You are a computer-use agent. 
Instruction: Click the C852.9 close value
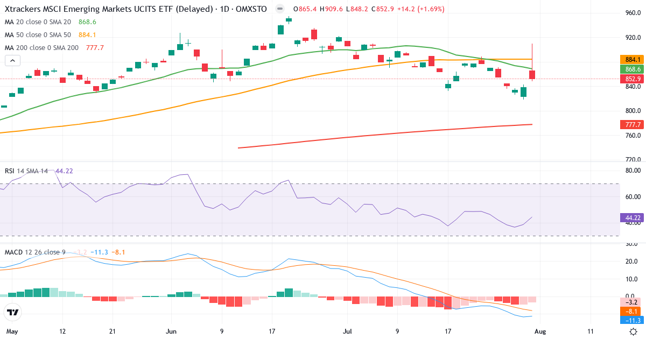click(x=382, y=9)
